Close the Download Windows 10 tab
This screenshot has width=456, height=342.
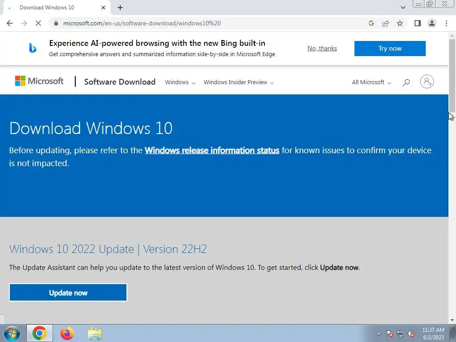pos(103,8)
